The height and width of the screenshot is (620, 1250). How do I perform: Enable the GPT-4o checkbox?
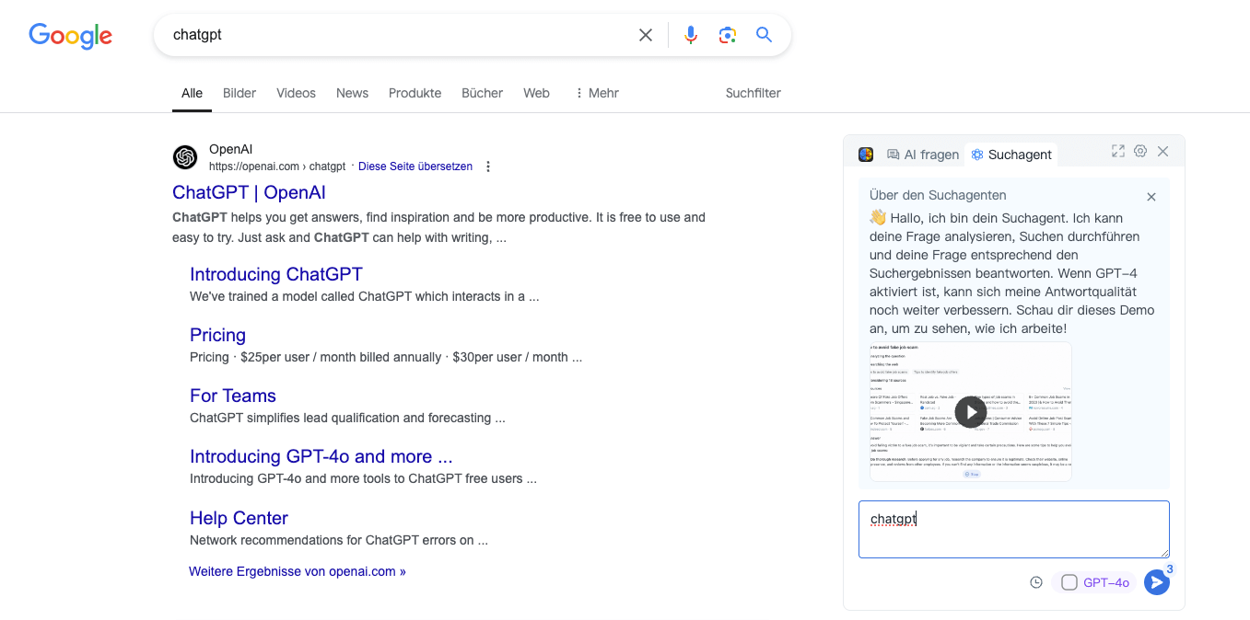[x=1069, y=582]
